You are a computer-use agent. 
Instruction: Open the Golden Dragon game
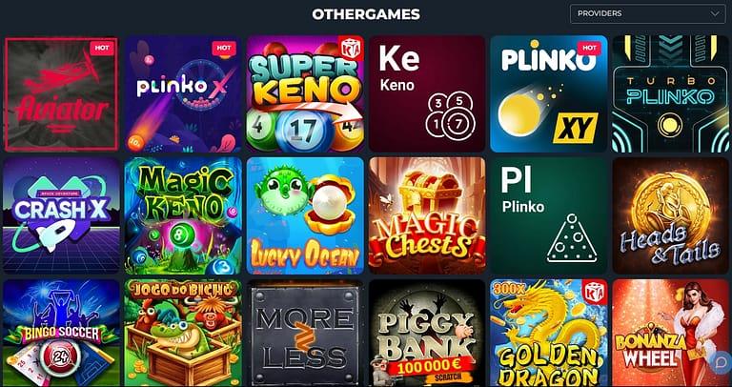[x=549, y=333]
